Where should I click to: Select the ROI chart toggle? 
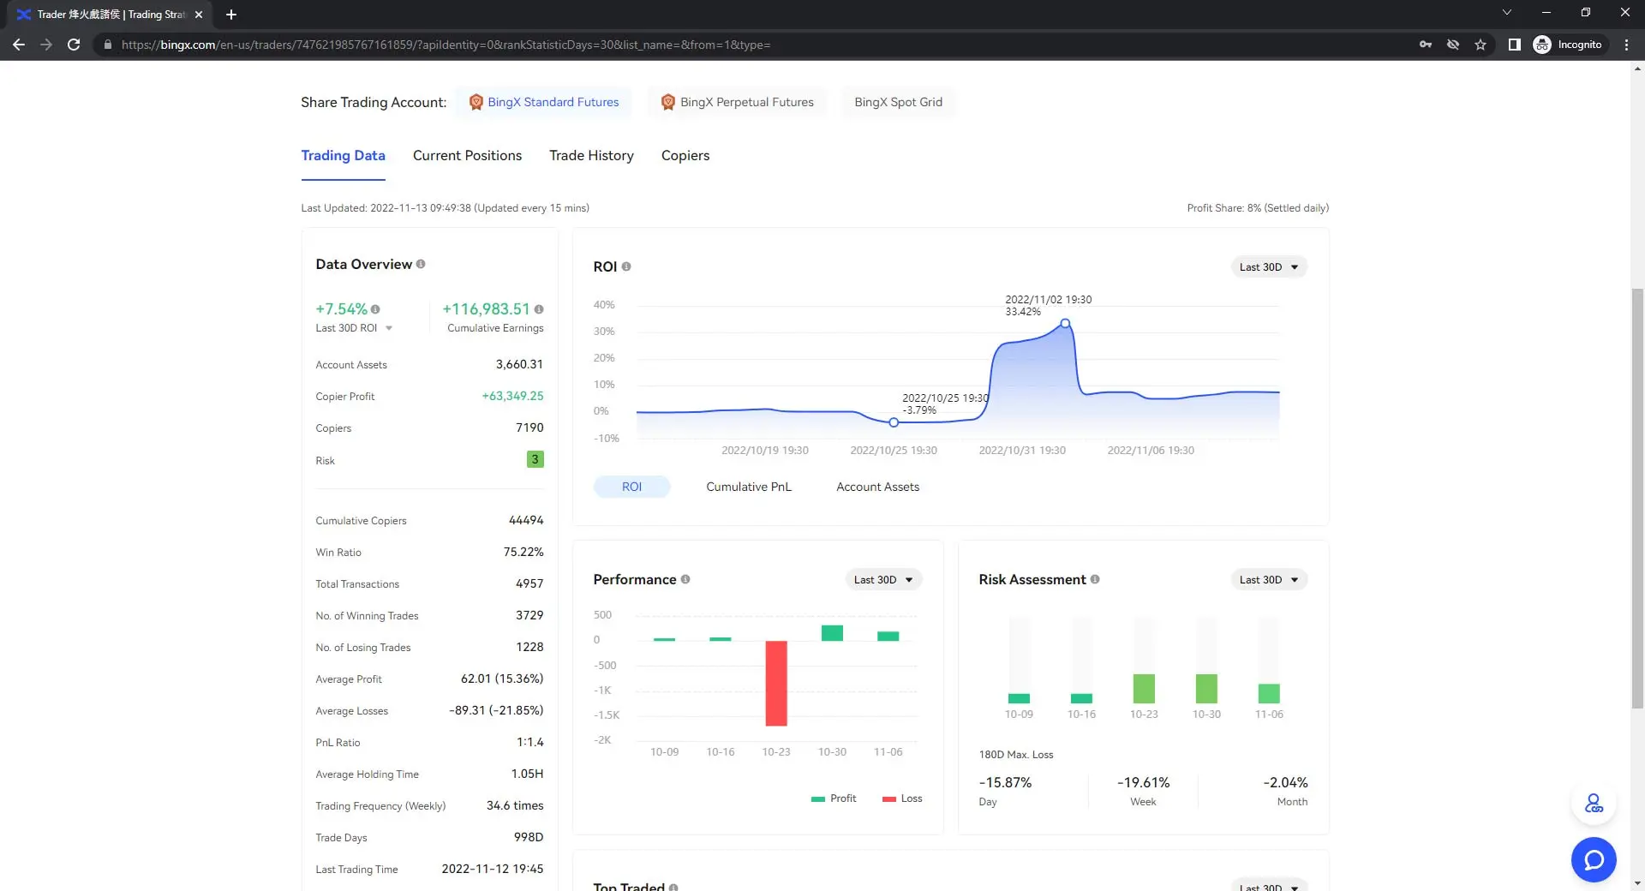point(631,487)
